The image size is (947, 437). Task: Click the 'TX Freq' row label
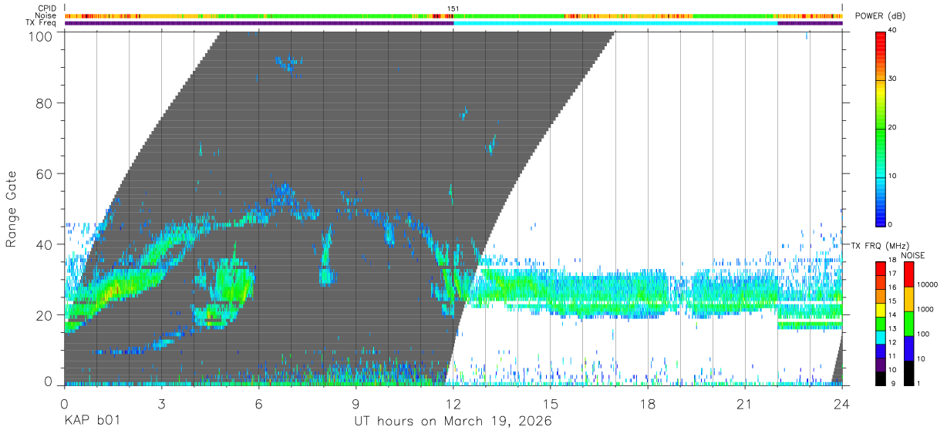coord(42,22)
